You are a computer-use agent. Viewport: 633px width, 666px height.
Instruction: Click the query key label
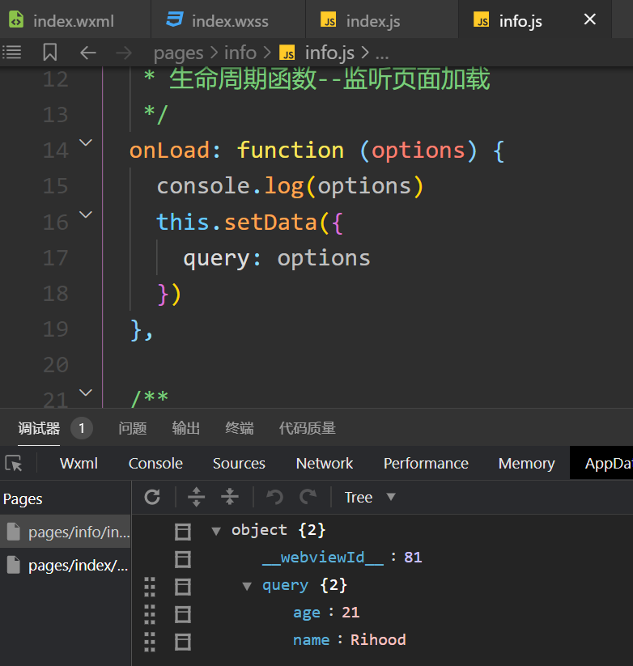285,585
